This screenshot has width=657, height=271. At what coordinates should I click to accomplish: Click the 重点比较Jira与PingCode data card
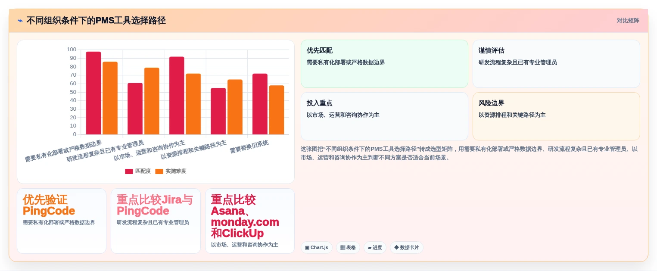point(156,221)
